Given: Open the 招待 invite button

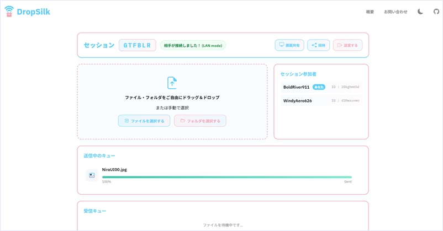Looking at the screenshot, I should pyautogui.click(x=318, y=45).
